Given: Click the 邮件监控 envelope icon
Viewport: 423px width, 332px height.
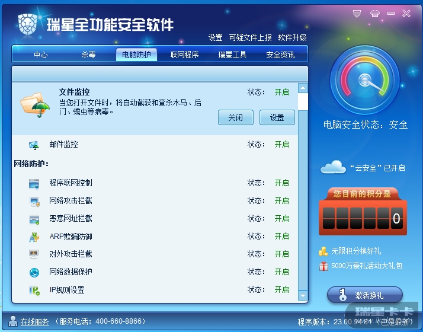Looking at the screenshot, I should click(x=34, y=145).
